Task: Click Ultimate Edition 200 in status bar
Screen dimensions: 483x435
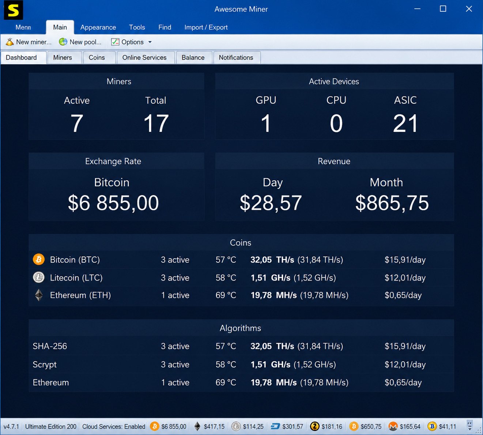Action: [51, 426]
